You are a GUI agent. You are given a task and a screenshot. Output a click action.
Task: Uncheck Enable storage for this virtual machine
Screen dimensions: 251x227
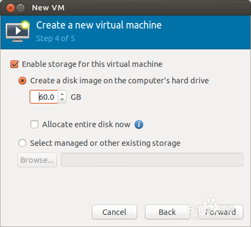click(x=14, y=64)
